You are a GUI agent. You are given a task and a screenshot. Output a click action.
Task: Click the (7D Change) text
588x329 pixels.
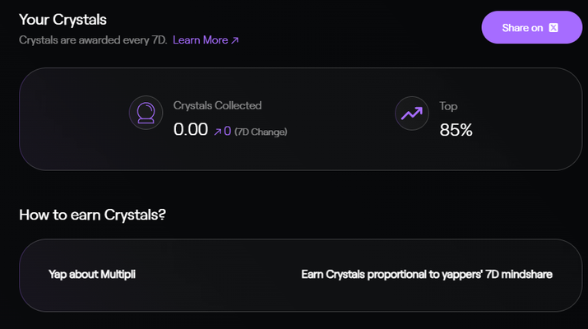[261, 132]
